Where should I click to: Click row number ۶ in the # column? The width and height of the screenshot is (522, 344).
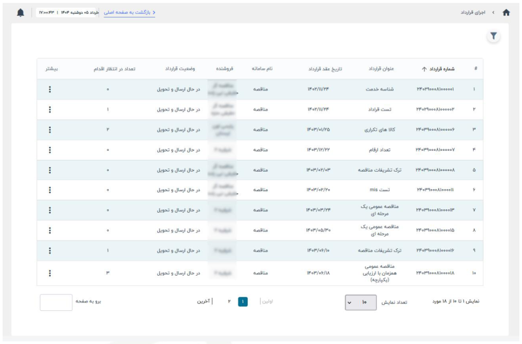(474, 190)
